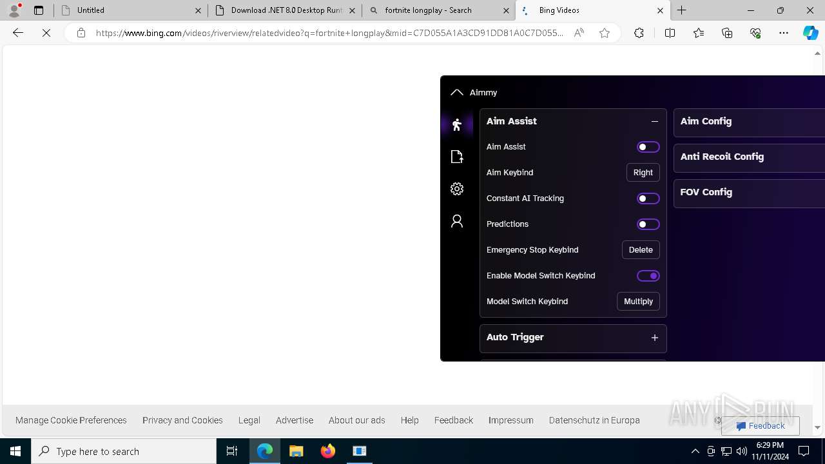This screenshot has height=464, width=825.
Task: Open Browser essentials heart icon
Action: [x=755, y=33]
